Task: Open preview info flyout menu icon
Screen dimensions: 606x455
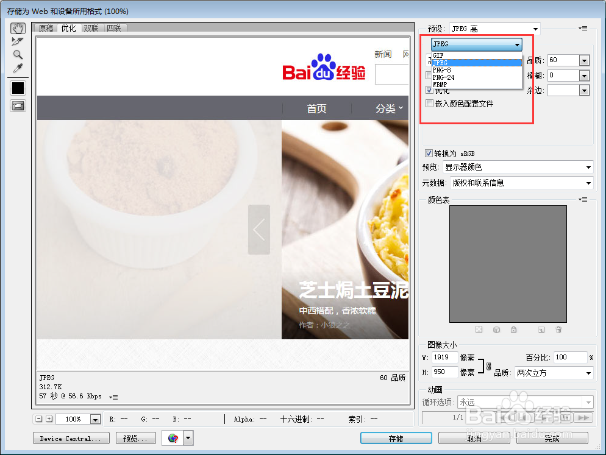Action: tap(113, 397)
